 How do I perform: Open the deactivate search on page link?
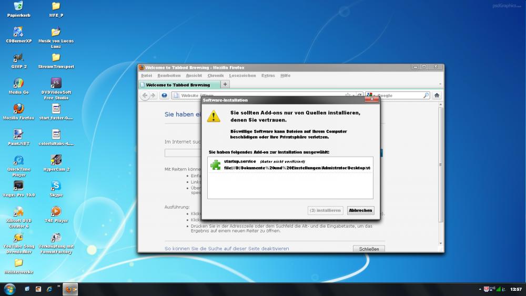coord(226,249)
